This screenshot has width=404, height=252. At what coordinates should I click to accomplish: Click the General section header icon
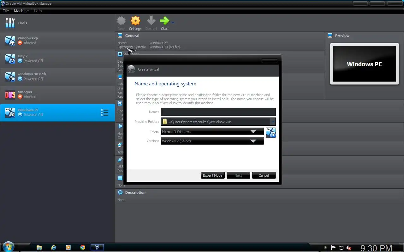coord(120,36)
